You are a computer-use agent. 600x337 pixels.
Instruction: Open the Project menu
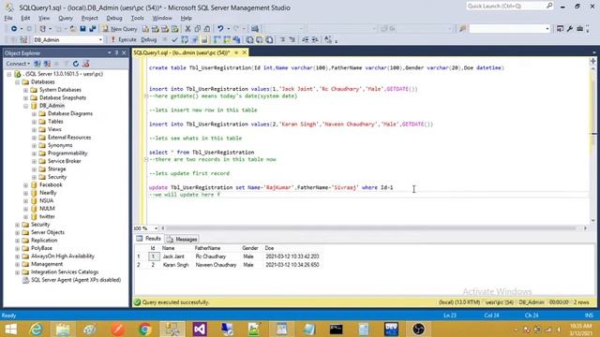90,18
